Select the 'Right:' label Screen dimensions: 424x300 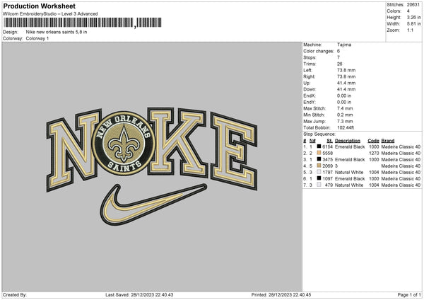[309, 76]
